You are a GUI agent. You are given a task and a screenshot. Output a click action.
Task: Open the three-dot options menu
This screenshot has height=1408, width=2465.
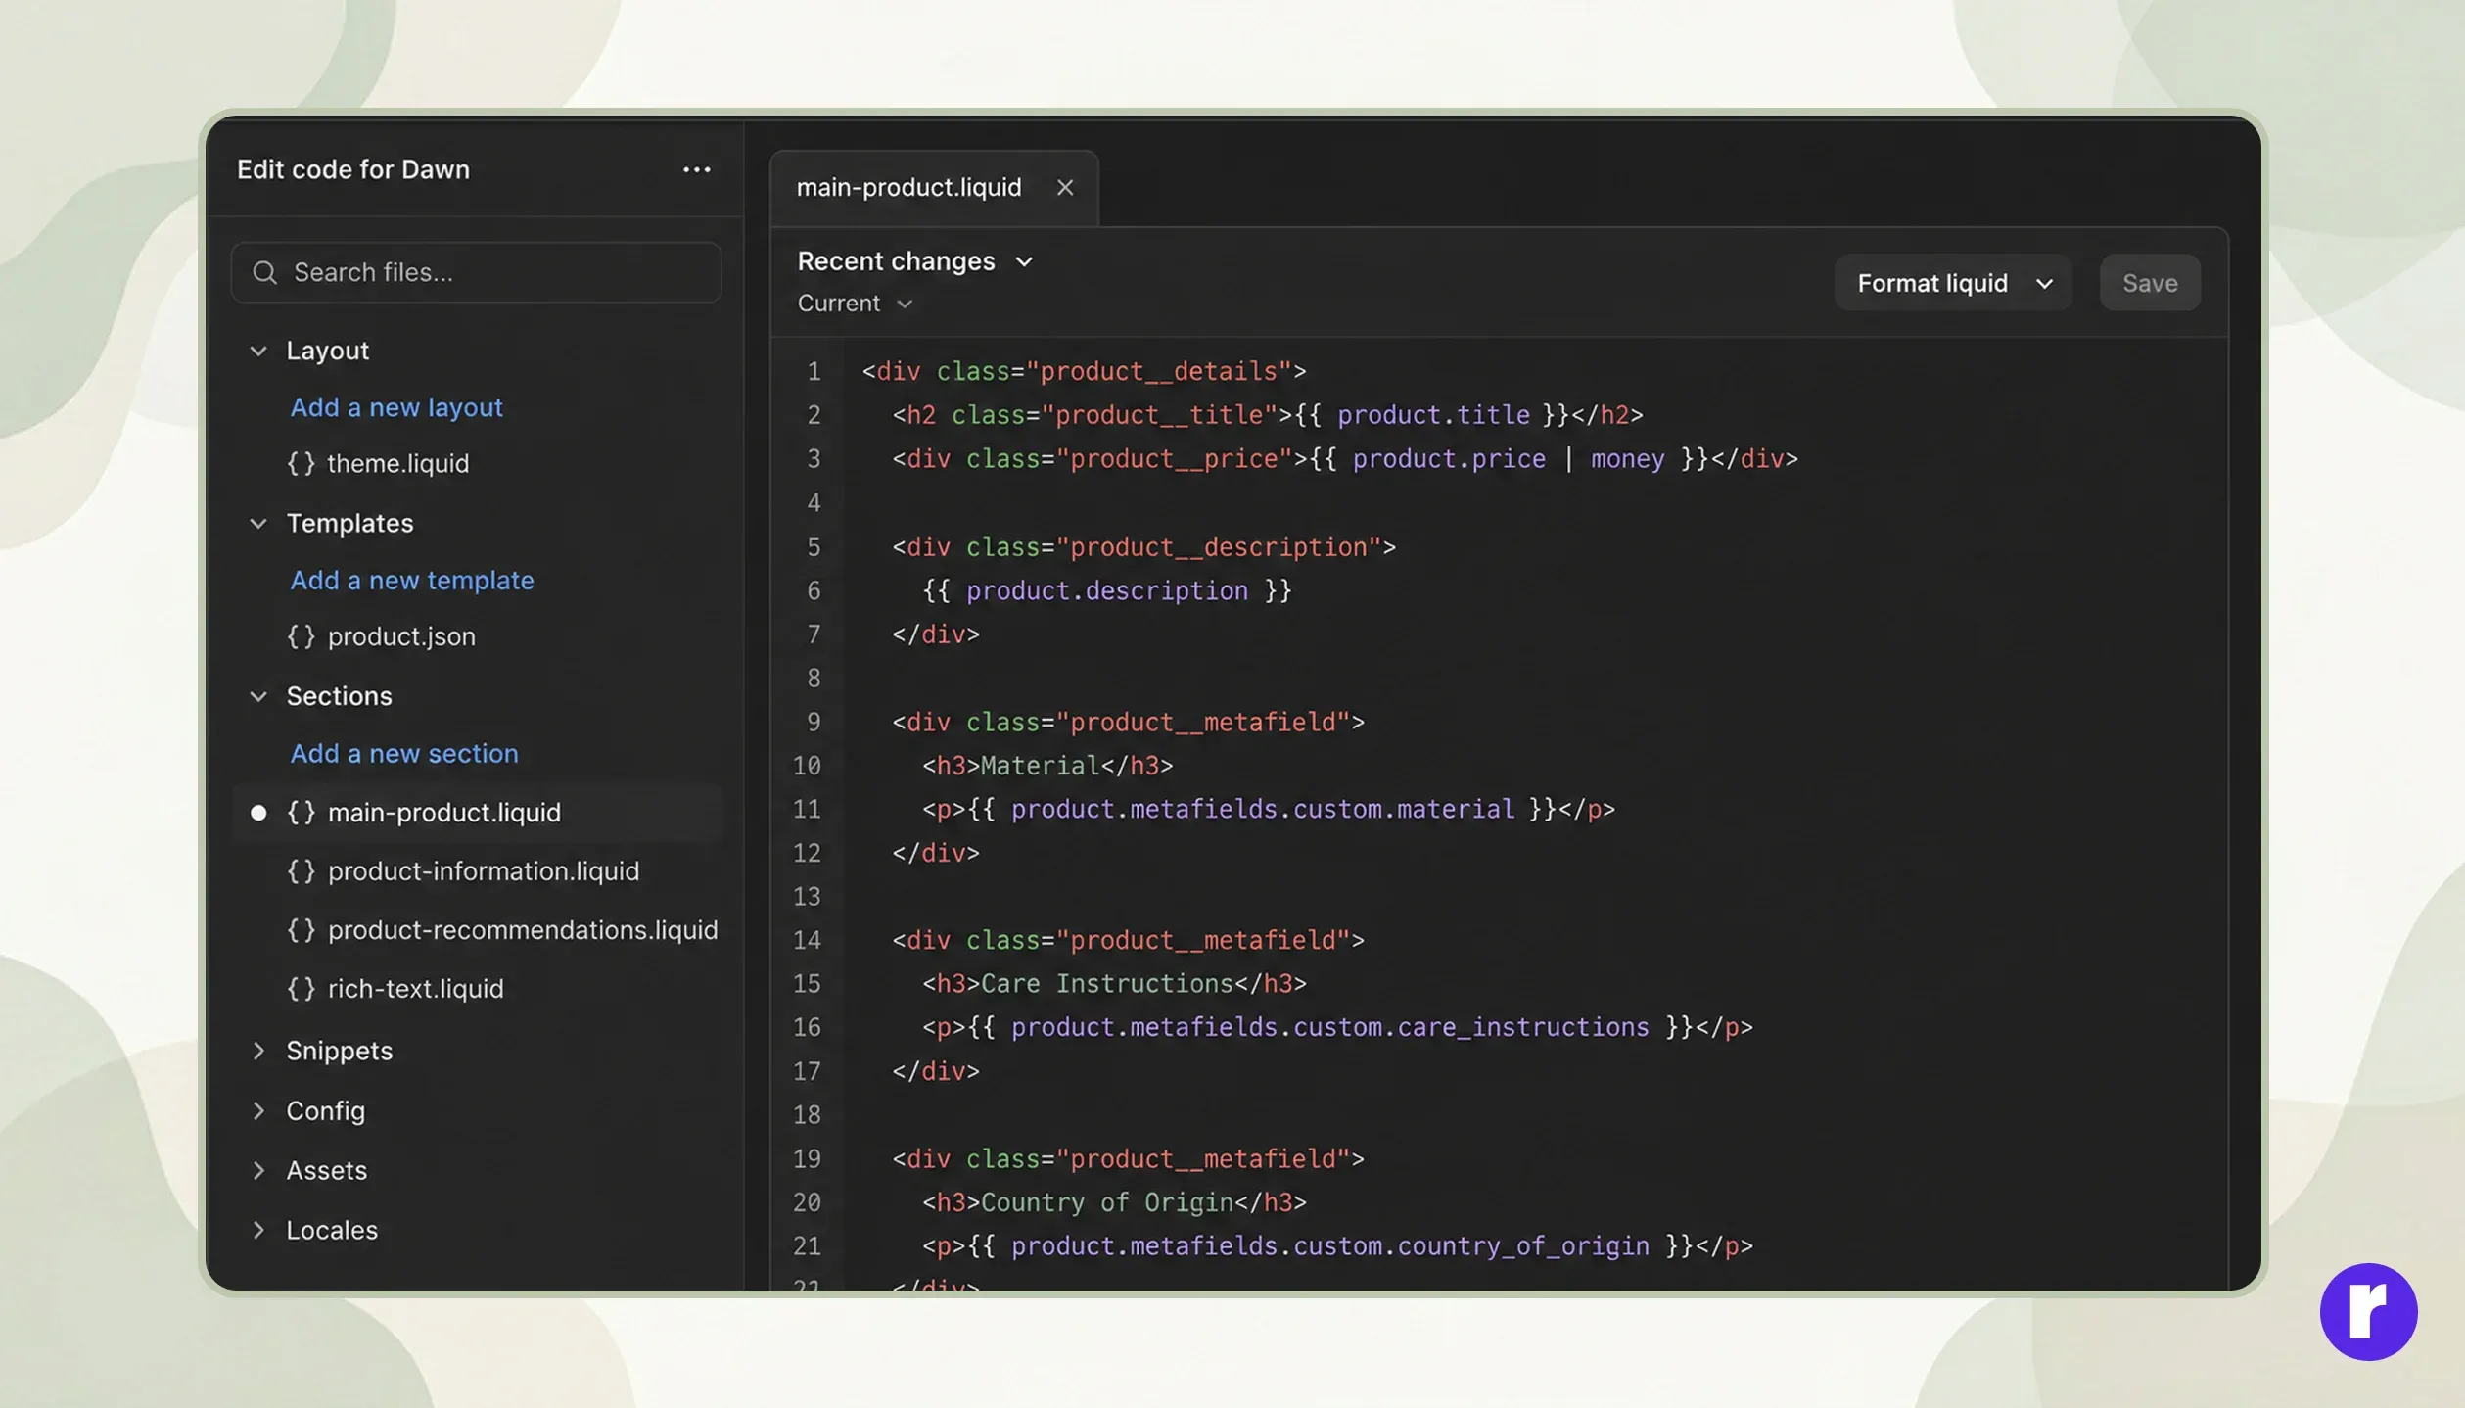point(696,169)
